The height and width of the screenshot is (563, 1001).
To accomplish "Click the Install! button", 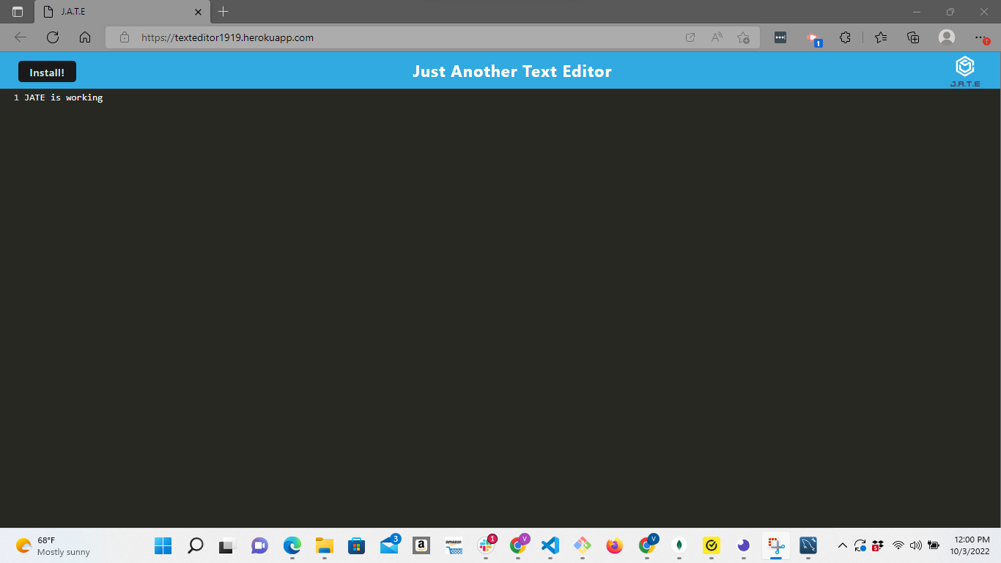I will click(46, 72).
